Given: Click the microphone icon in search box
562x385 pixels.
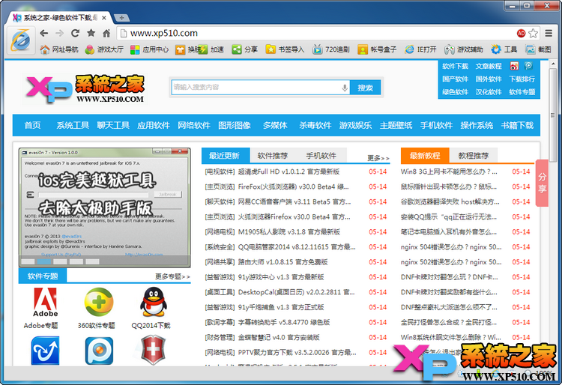Looking at the screenshot, I should (x=345, y=88).
